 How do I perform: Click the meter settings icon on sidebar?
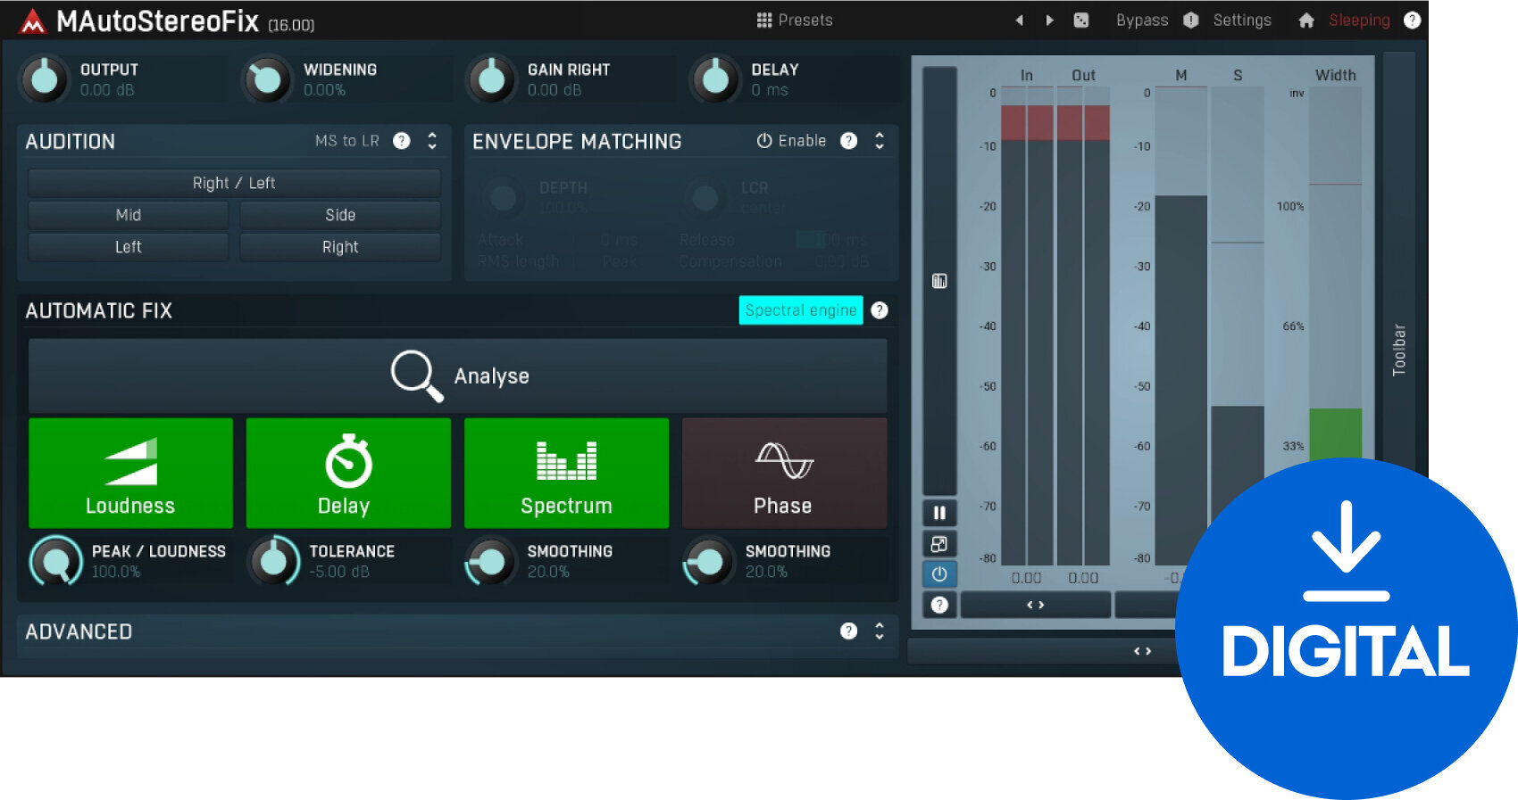click(939, 281)
